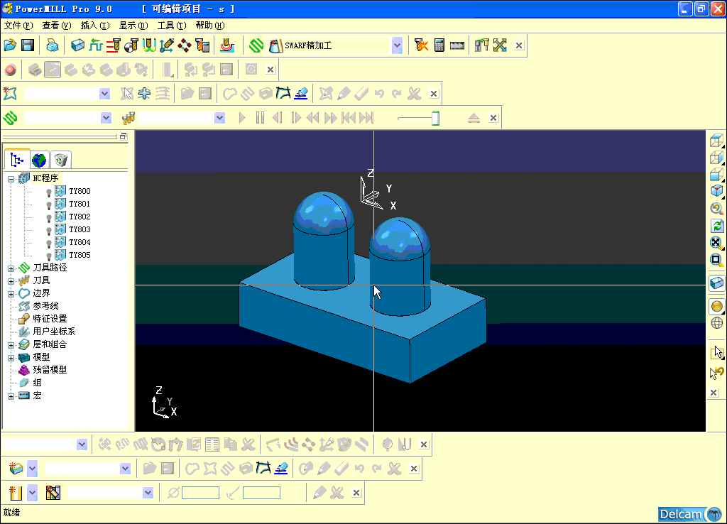Click the print icon in main toolbar

coord(53,45)
